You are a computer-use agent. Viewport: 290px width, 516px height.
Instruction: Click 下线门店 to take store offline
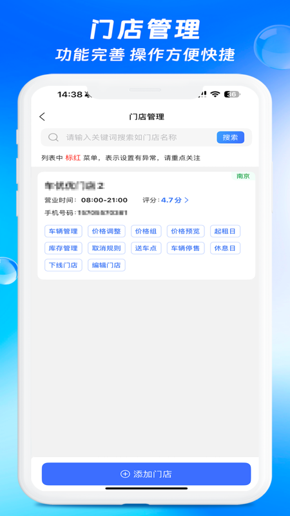pos(63,265)
